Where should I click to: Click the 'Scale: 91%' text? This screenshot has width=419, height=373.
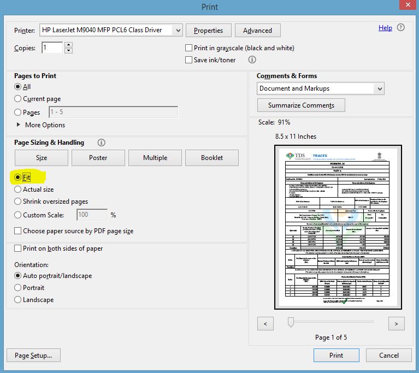(274, 122)
